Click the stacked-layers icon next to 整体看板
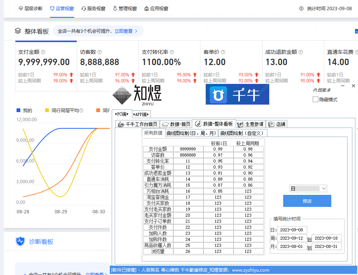The image size is (358, 275). coord(17,32)
